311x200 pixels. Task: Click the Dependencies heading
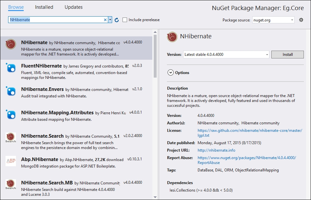pos(180,183)
